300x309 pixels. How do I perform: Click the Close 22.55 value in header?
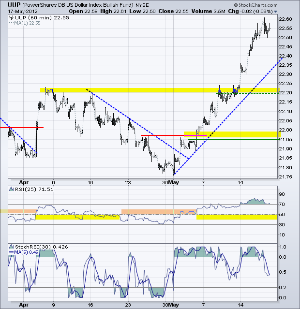174,12
